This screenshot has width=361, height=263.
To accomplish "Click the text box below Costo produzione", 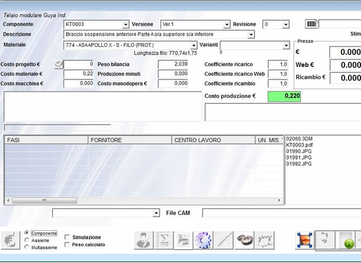I will [x=283, y=112].
